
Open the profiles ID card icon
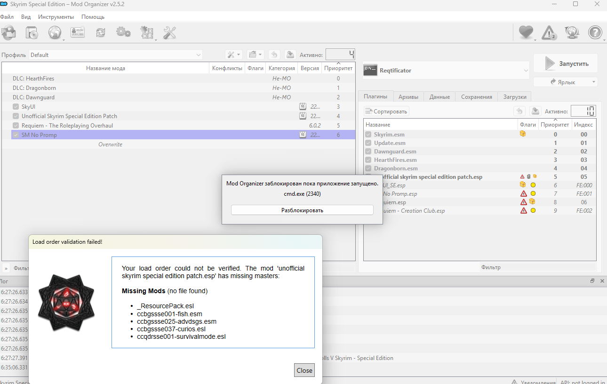[78, 32]
